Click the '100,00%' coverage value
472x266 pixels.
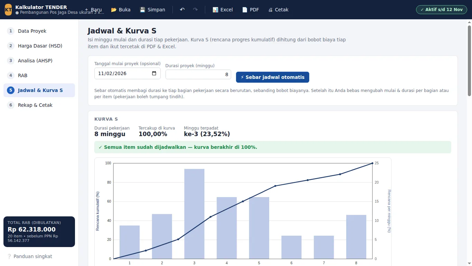click(x=153, y=134)
